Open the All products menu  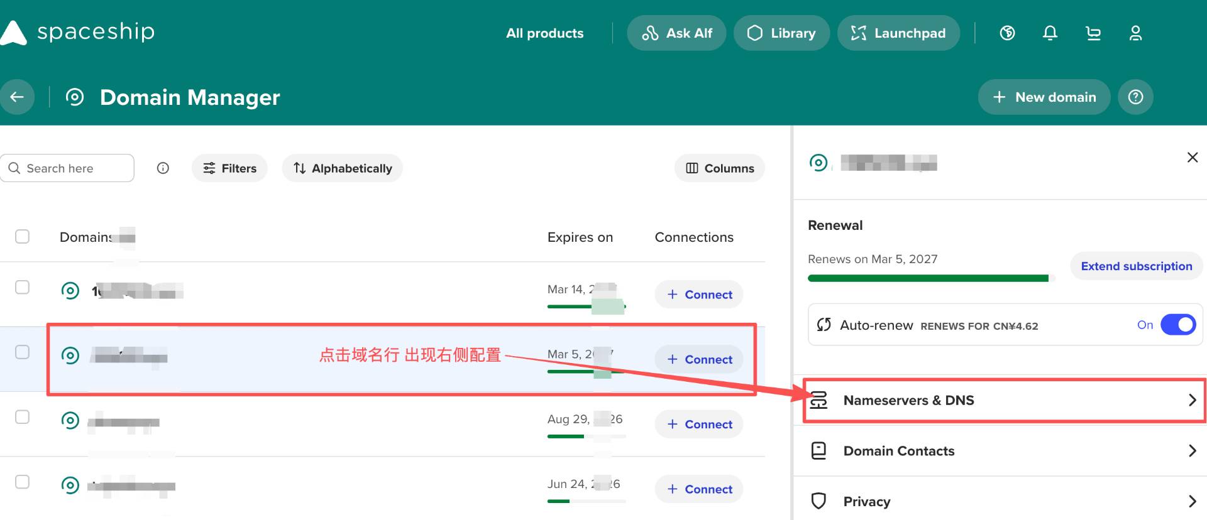[x=544, y=33]
